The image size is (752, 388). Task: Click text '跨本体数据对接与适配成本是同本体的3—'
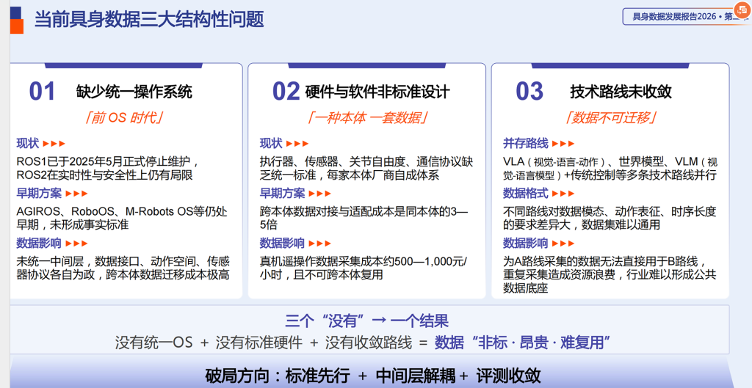(x=364, y=211)
